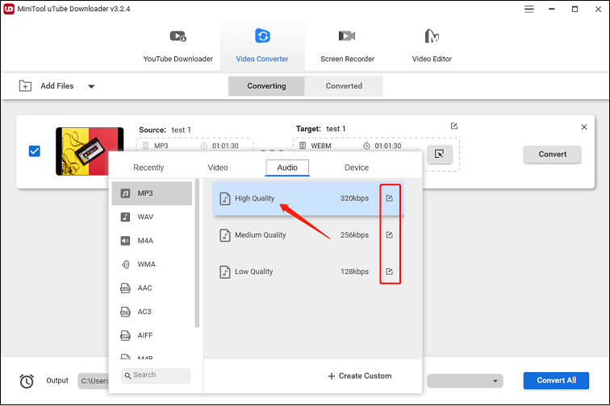This screenshot has width=610, height=406.
Task: Select Low Quality 128kbps preset
Action: [308, 271]
